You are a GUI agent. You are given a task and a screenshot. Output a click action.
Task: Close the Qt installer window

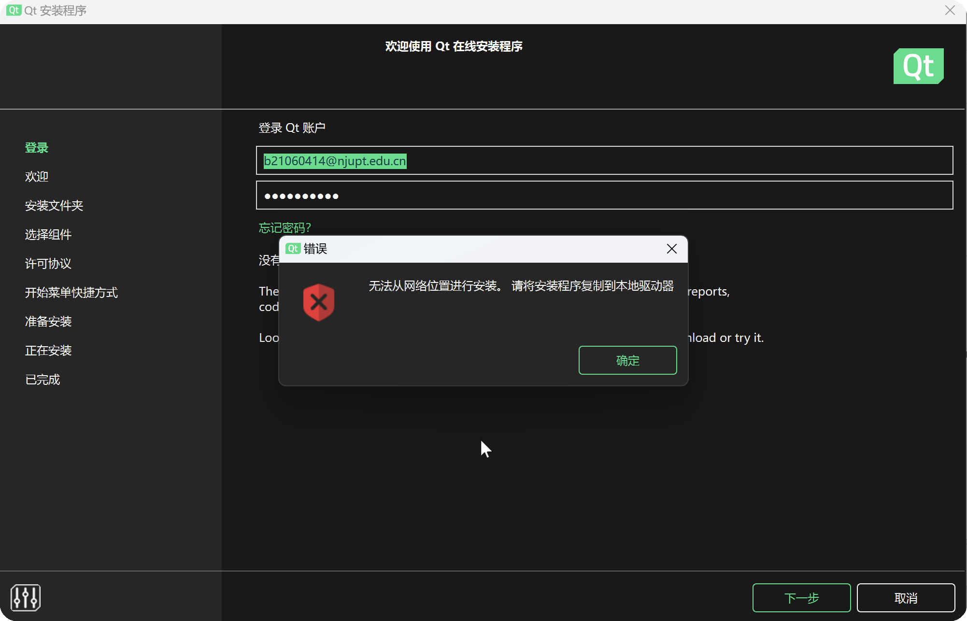[950, 11]
